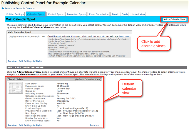The image size is (189, 129).
Task: Follow the Learn more link
Action: click(x=125, y=36)
